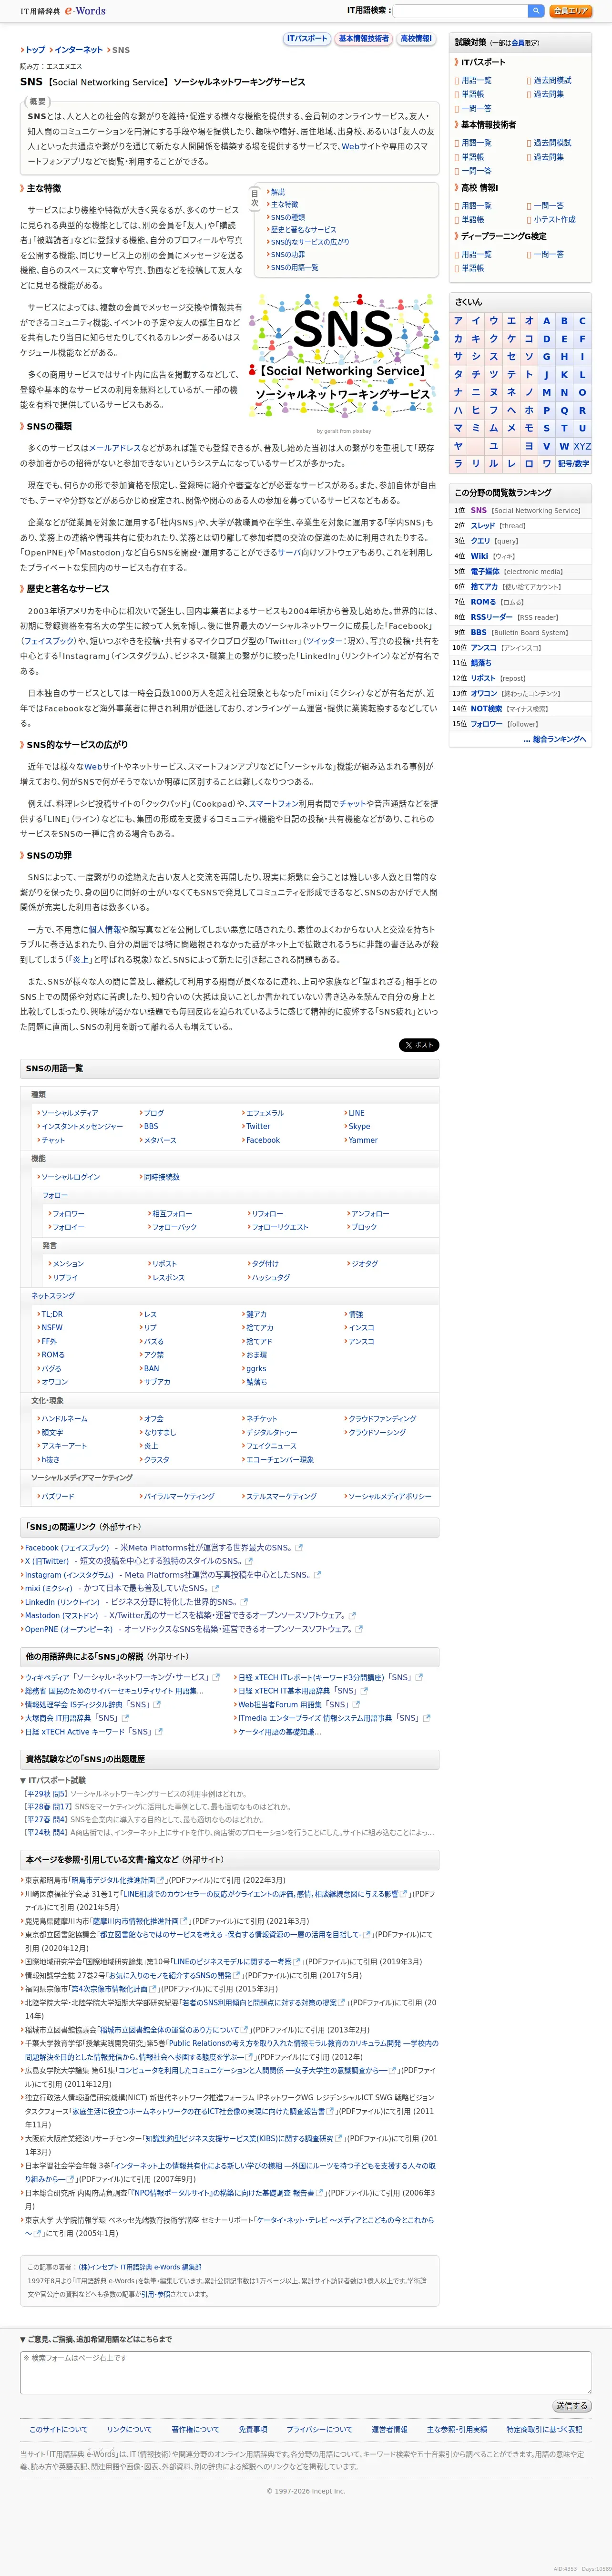Open 単語帳 under ディープラーニングG検定 section
The width and height of the screenshot is (612, 2576).
[472, 268]
